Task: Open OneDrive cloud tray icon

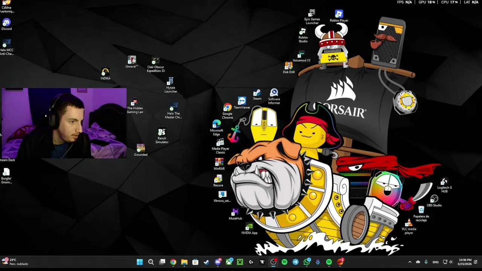Action: click(418, 262)
